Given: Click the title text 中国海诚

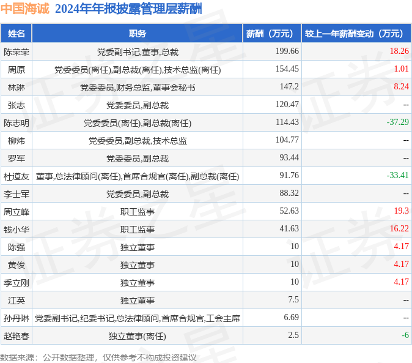Looking at the screenshot, I should (24, 9).
